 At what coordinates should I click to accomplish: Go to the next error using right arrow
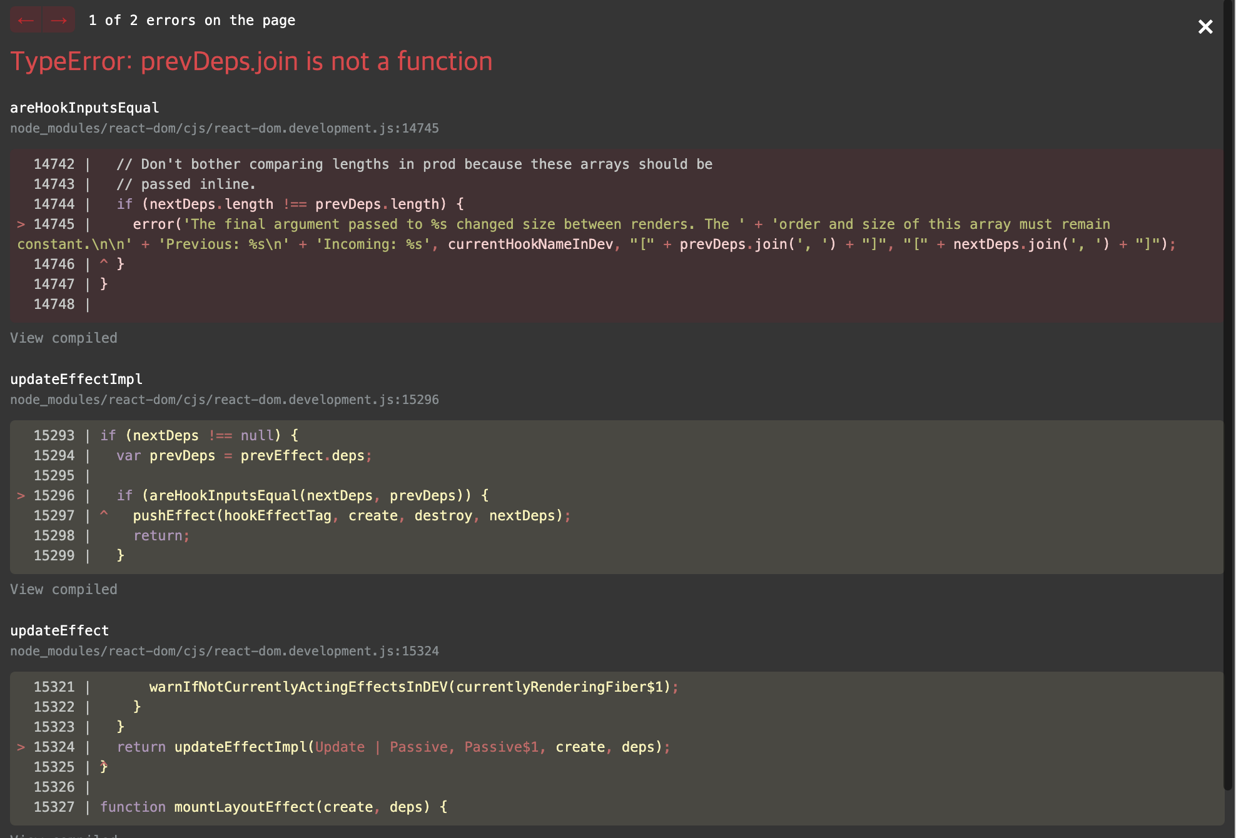59,20
